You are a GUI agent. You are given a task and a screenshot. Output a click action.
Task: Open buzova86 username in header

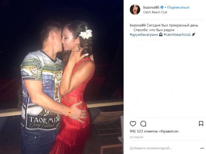151,7
